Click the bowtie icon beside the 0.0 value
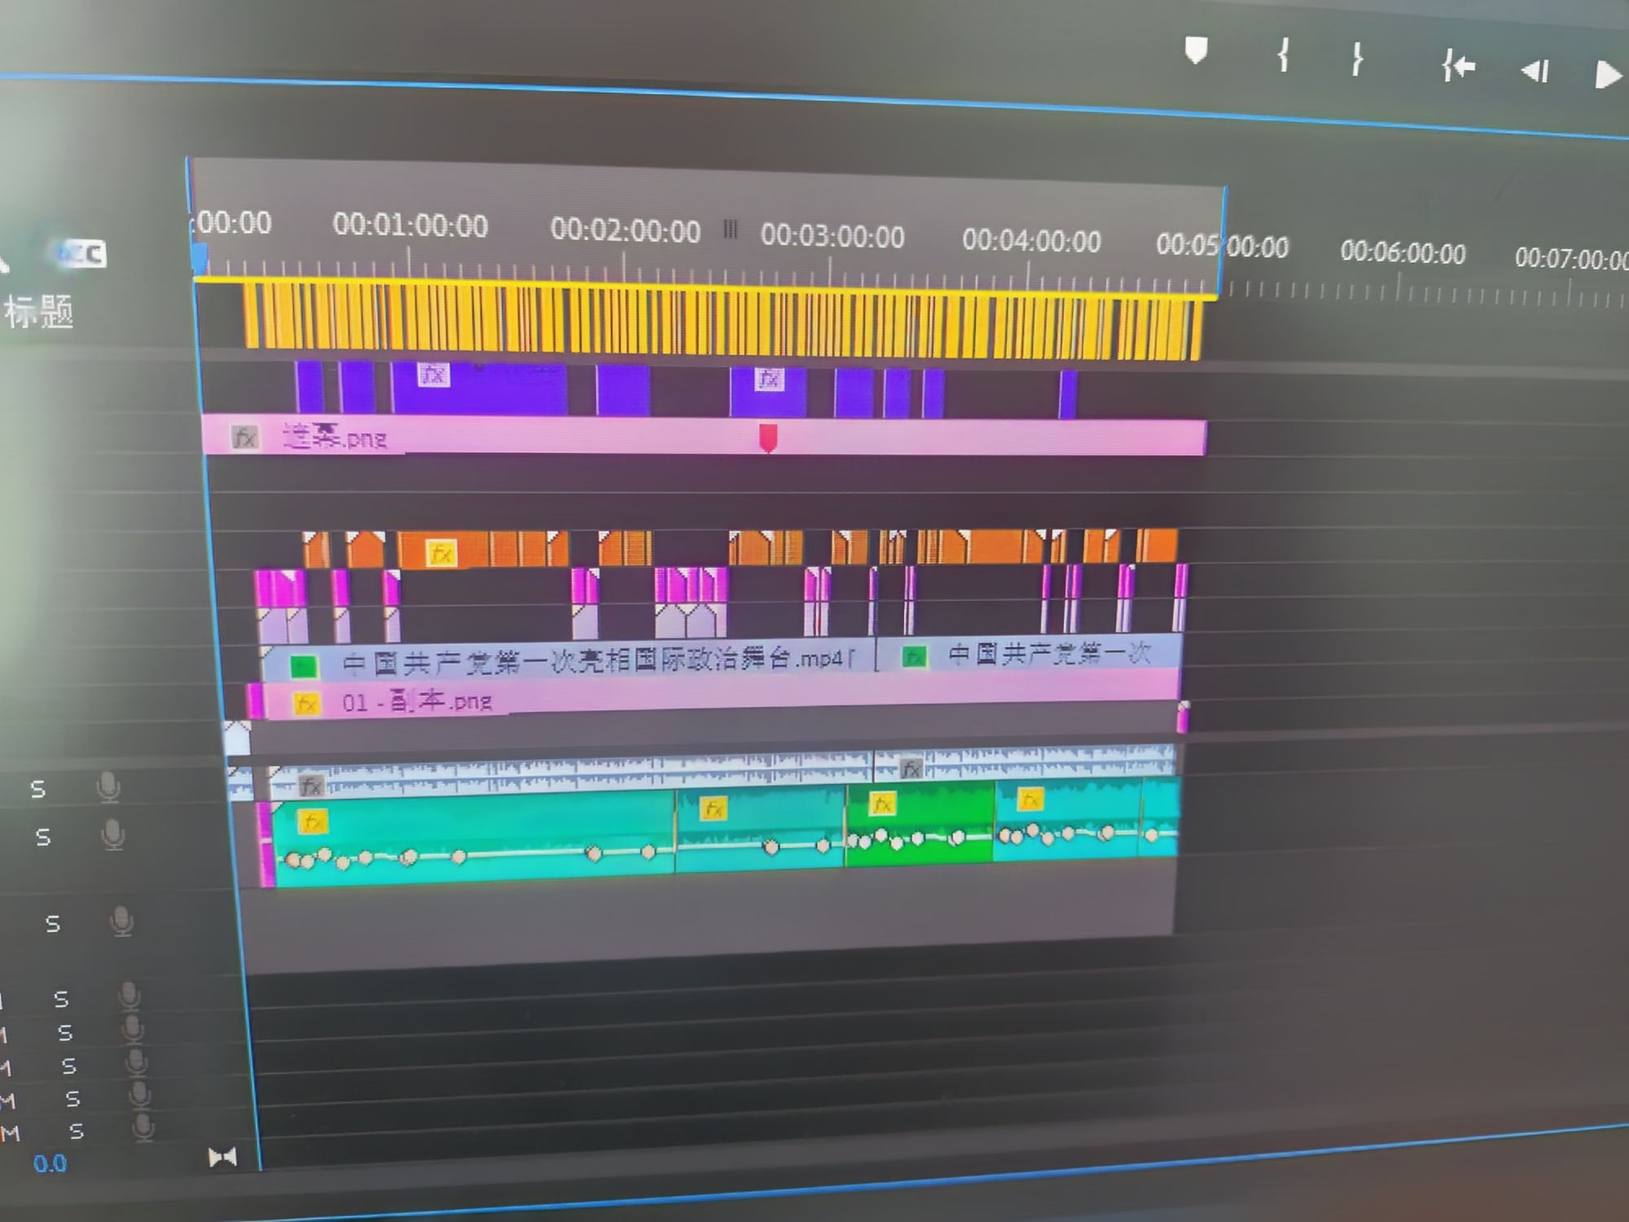The height and width of the screenshot is (1222, 1629). point(222,1158)
